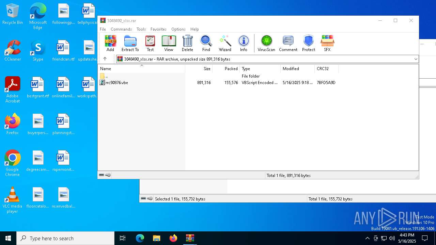This screenshot has width=436, height=245.
Task: Go up one folder level arrow
Action: [x=105, y=59]
